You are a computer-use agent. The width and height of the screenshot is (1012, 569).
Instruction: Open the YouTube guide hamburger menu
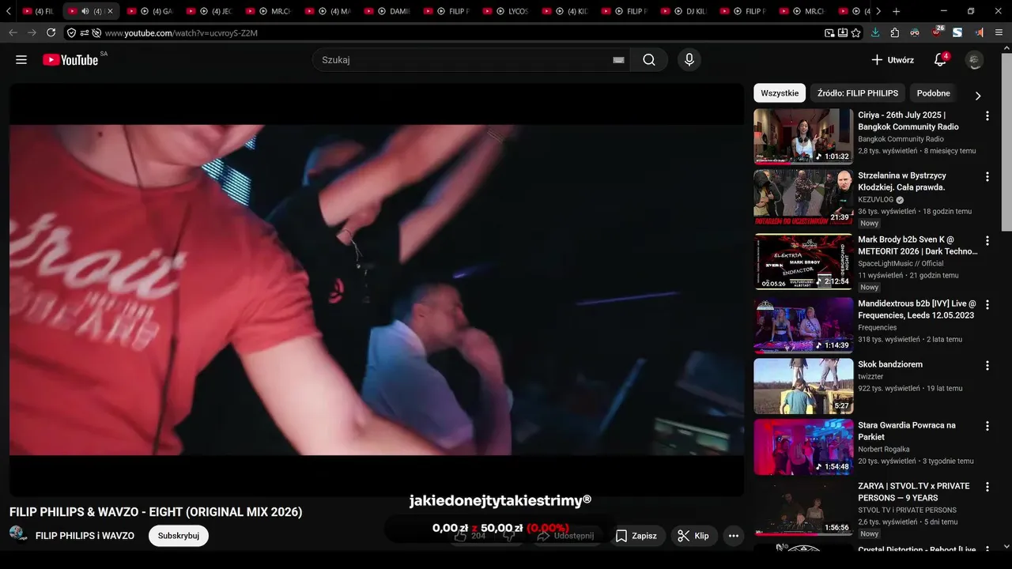(x=21, y=59)
